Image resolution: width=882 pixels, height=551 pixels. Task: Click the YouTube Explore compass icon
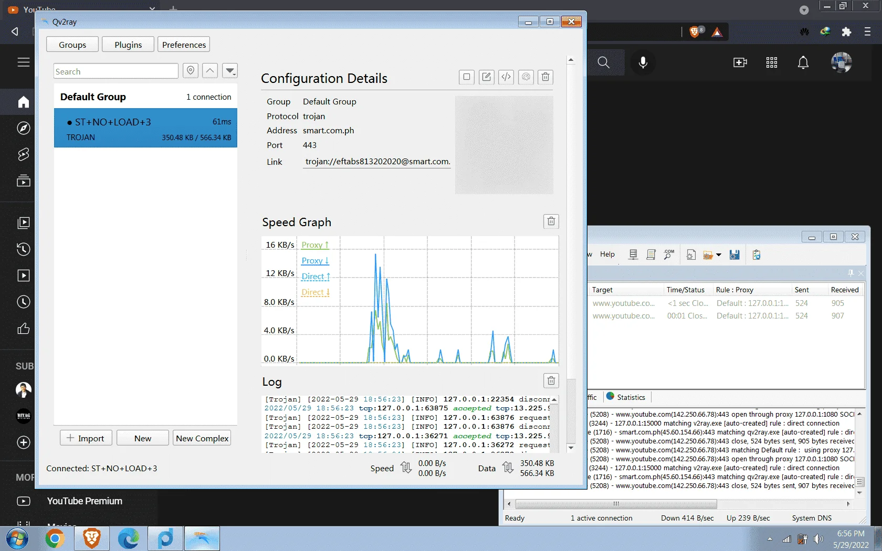point(24,128)
